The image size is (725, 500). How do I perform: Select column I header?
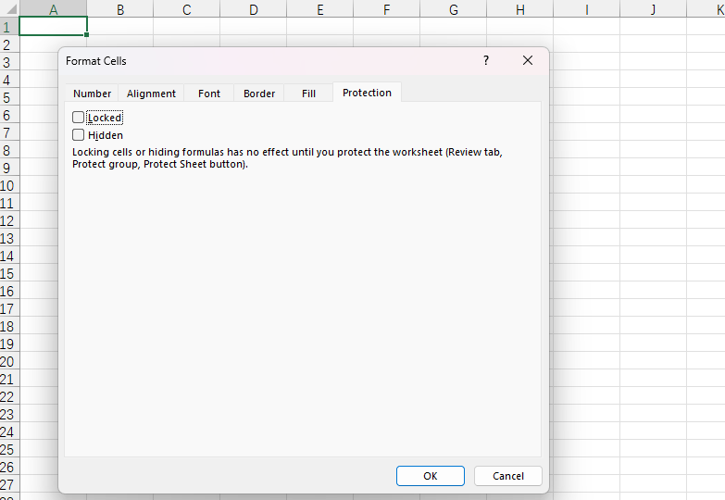pyautogui.click(x=587, y=9)
